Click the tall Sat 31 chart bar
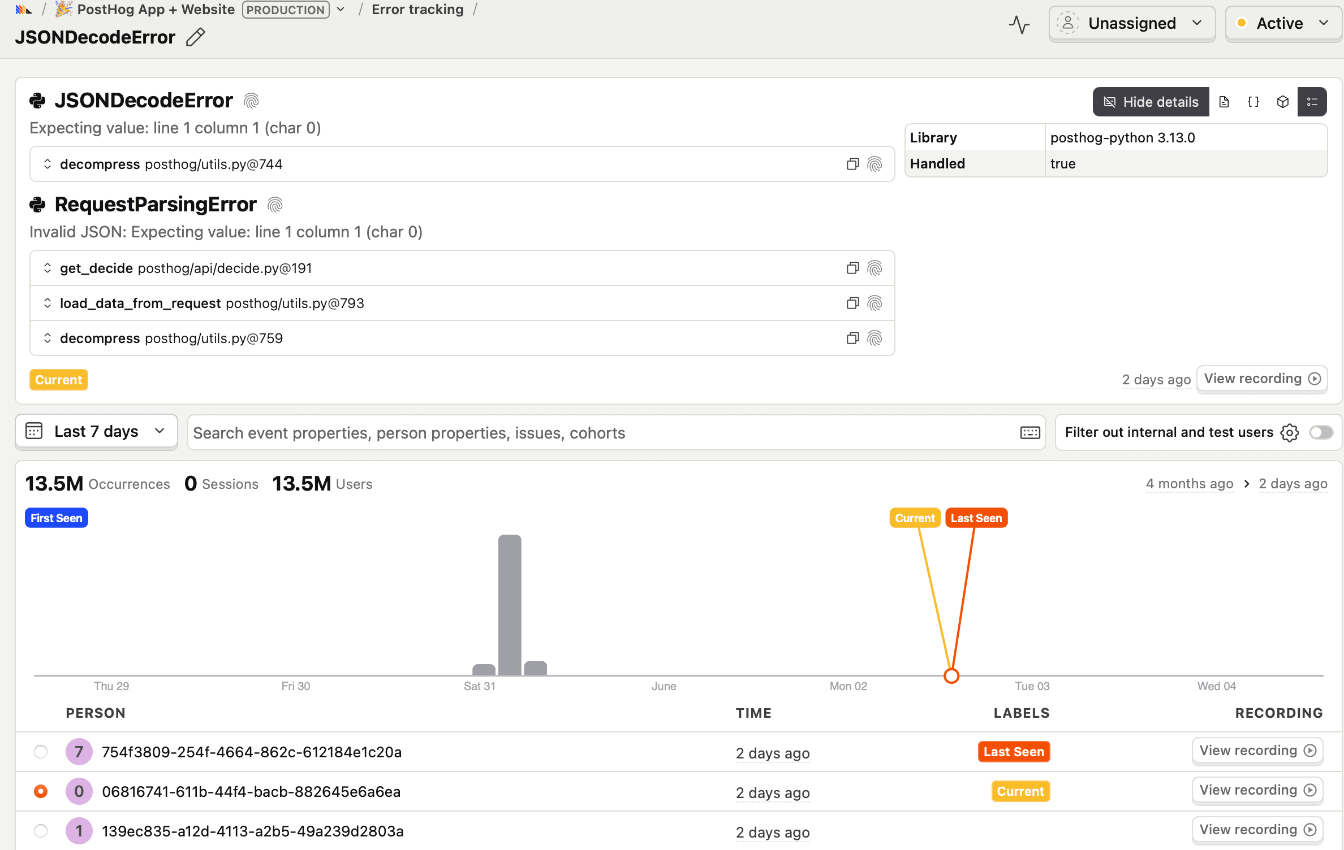 (x=510, y=604)
